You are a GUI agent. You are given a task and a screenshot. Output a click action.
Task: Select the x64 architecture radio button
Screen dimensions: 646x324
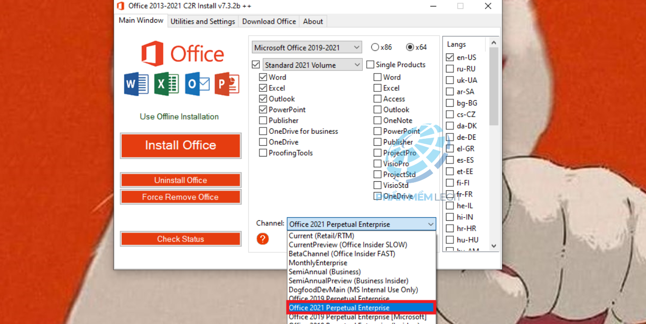[410, 47]
